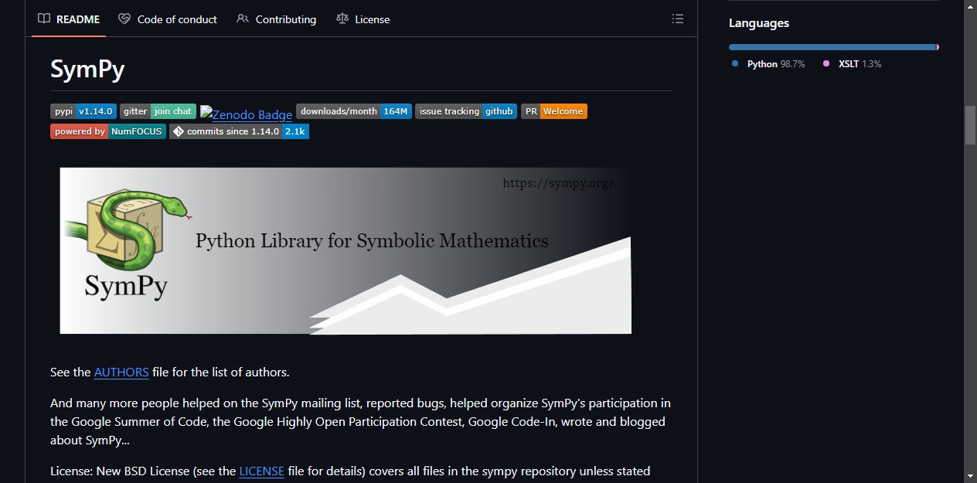Open the LICENSE file link
This screenshot has height=483, width=977.
point(261,471)
